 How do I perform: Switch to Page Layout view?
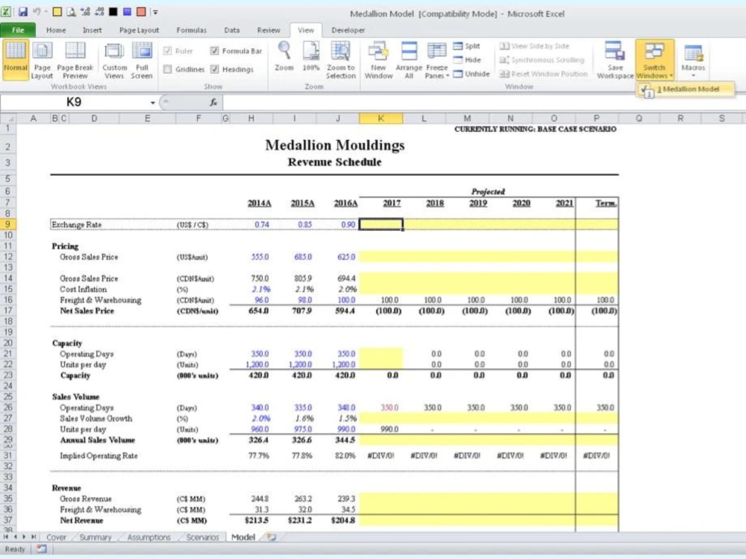click(x=42, y=59)
